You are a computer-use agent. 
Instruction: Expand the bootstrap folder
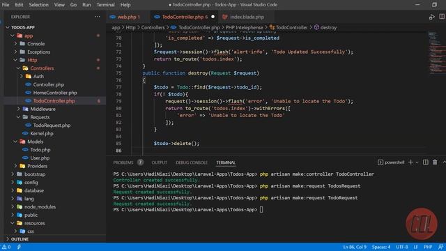point(13,174)
